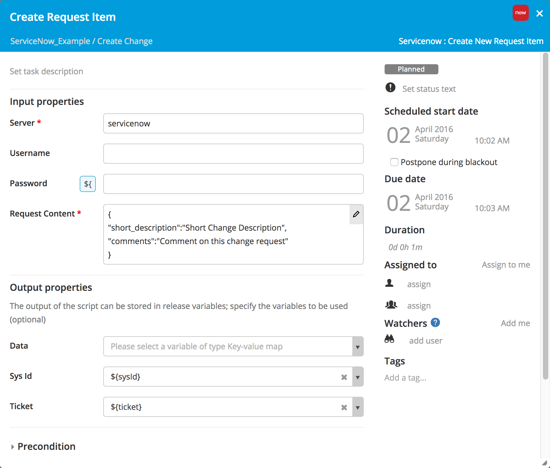The width and height of the screenshot is (550, 468).
Task: Click the pencil edit icon in Request Content
Action: pos(356,214)
